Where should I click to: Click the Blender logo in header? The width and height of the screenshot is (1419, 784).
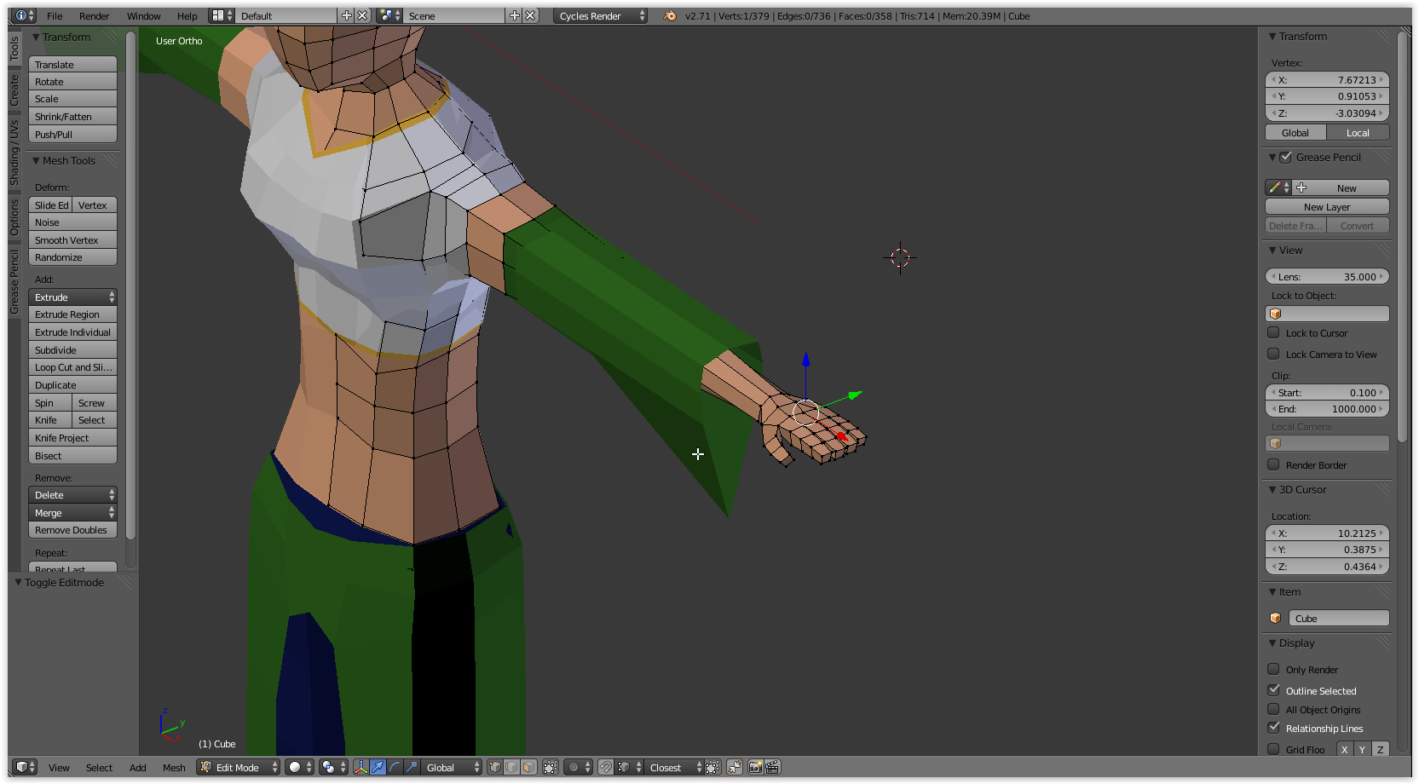point(670,16)
